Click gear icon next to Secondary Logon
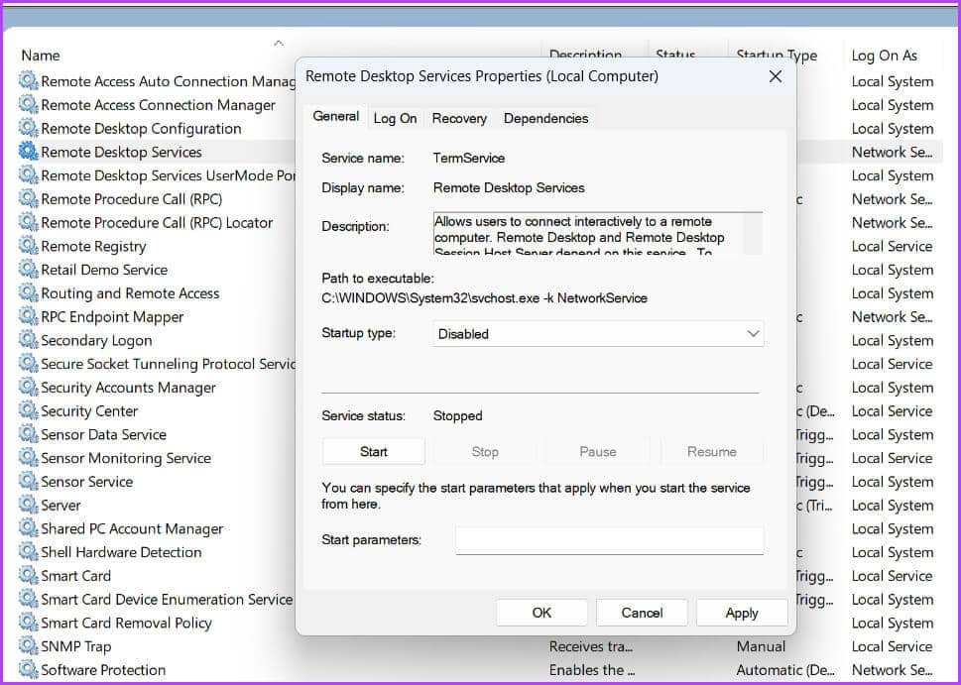This screenshot has width=961, height=685. 28,340
